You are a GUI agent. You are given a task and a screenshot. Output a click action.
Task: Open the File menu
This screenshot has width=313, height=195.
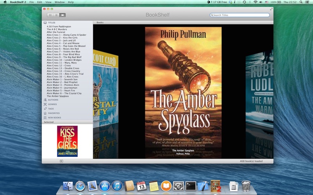tap(32, 2)
